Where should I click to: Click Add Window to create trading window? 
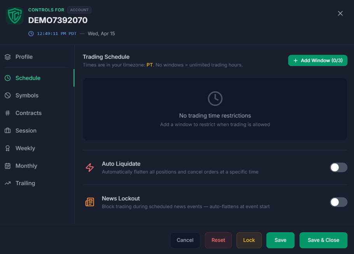(x=317, y=60)
